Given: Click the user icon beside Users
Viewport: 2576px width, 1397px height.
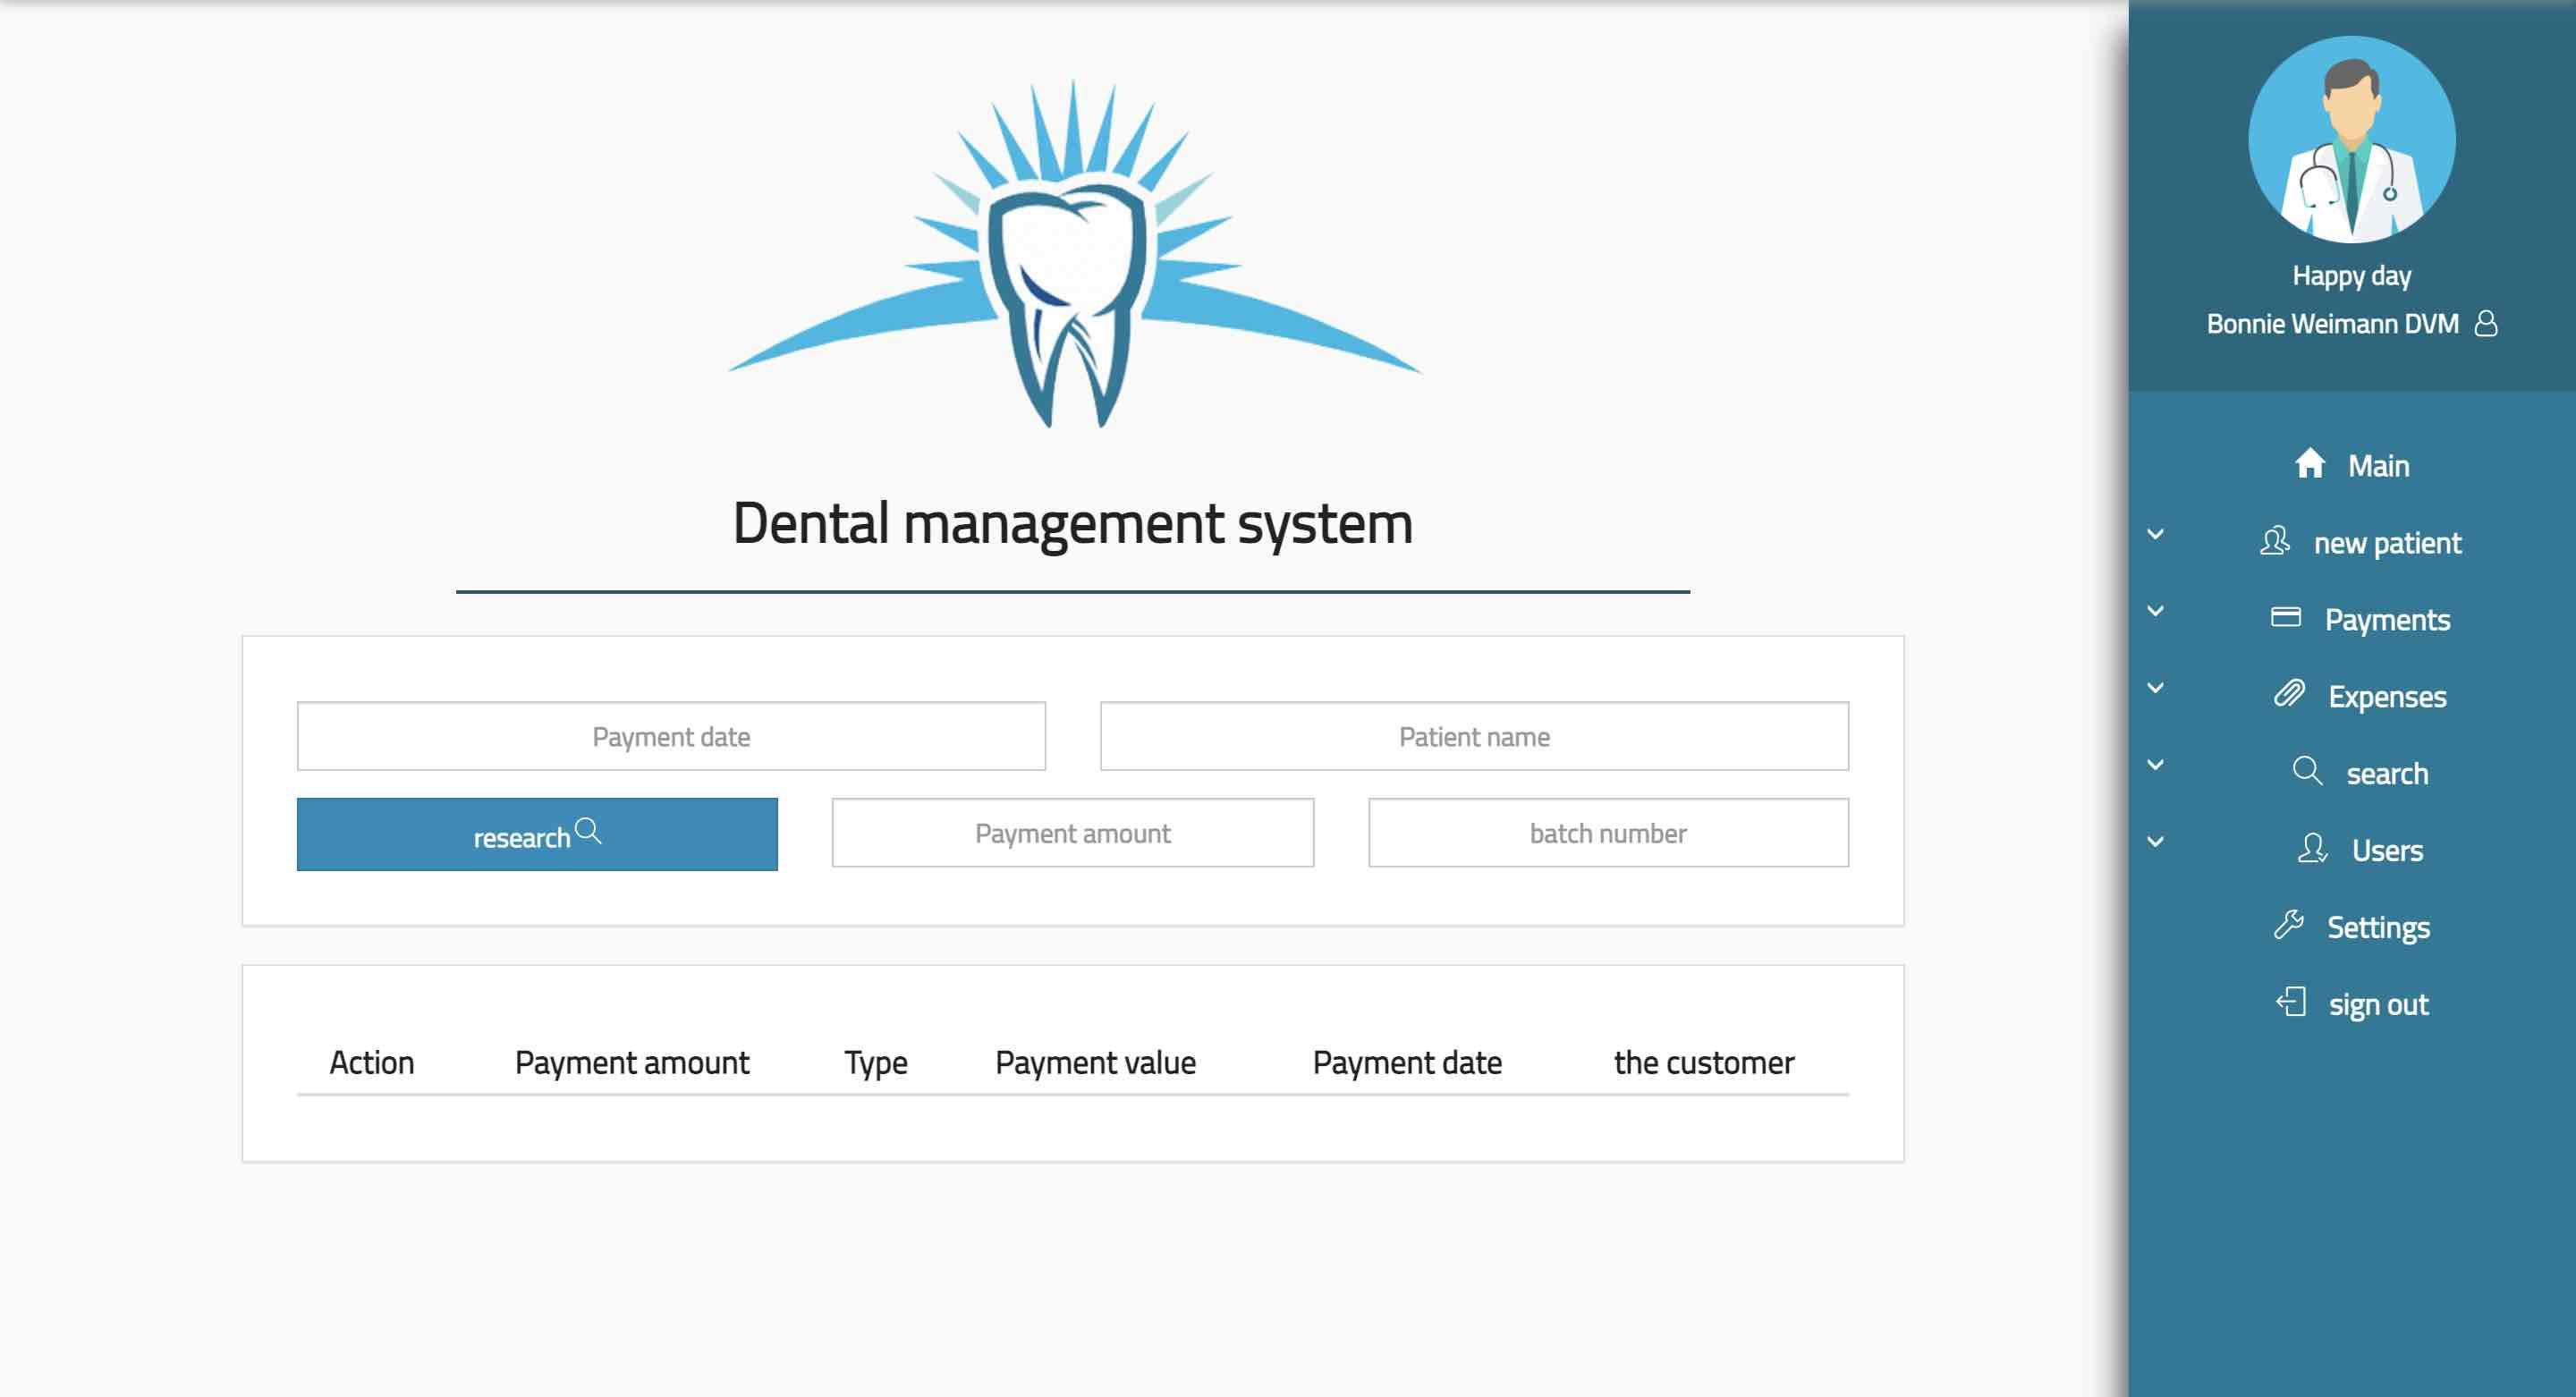Looking at the screenshot, I should 2312,848.
